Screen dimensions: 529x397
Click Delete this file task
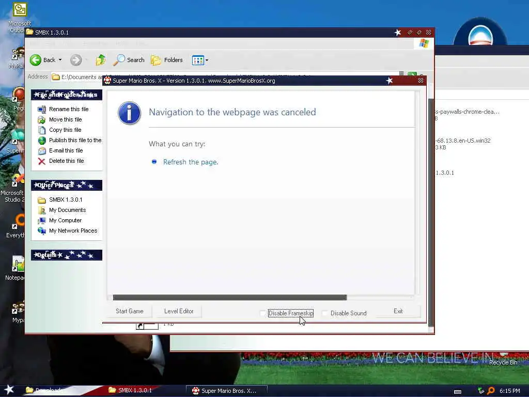(x=67, y=161)
